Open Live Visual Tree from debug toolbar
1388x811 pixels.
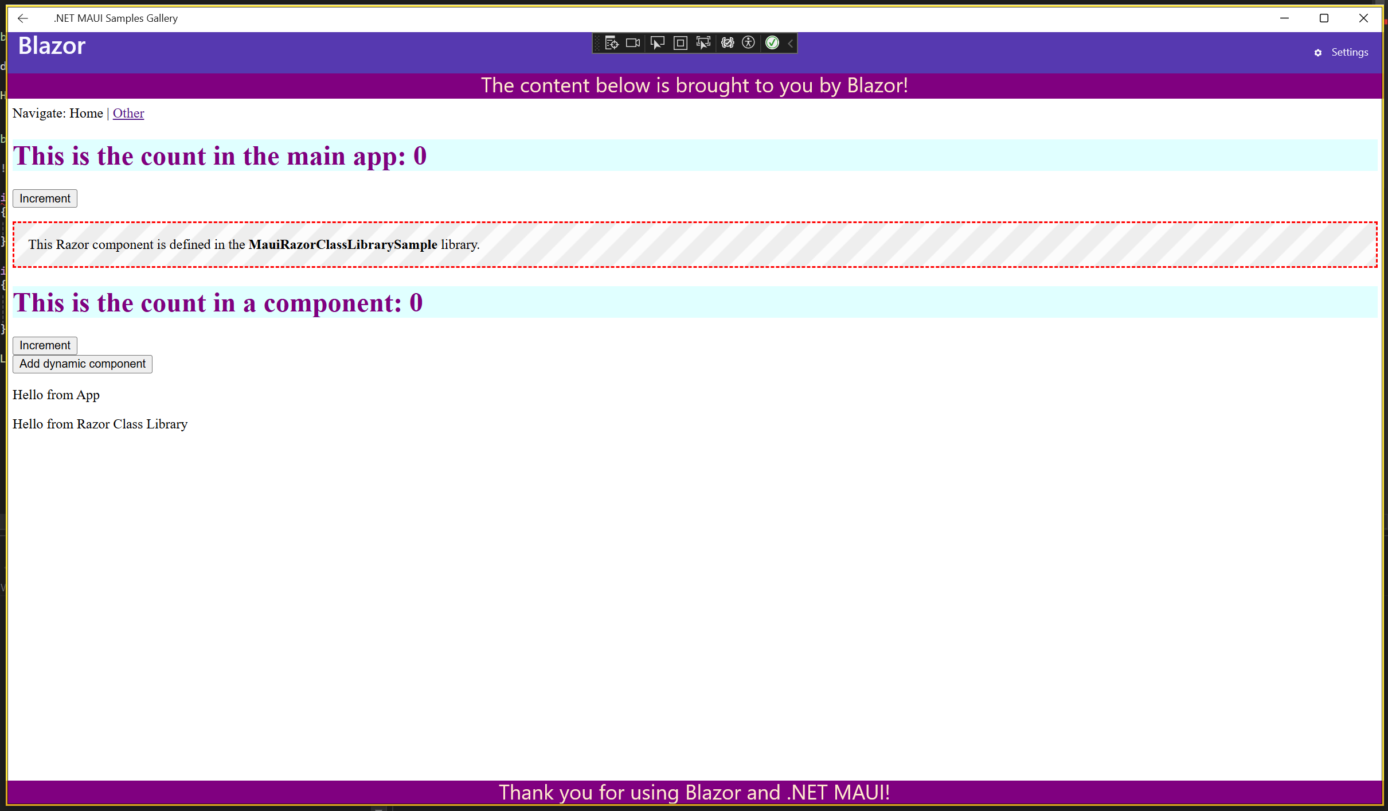pos(611,43)
